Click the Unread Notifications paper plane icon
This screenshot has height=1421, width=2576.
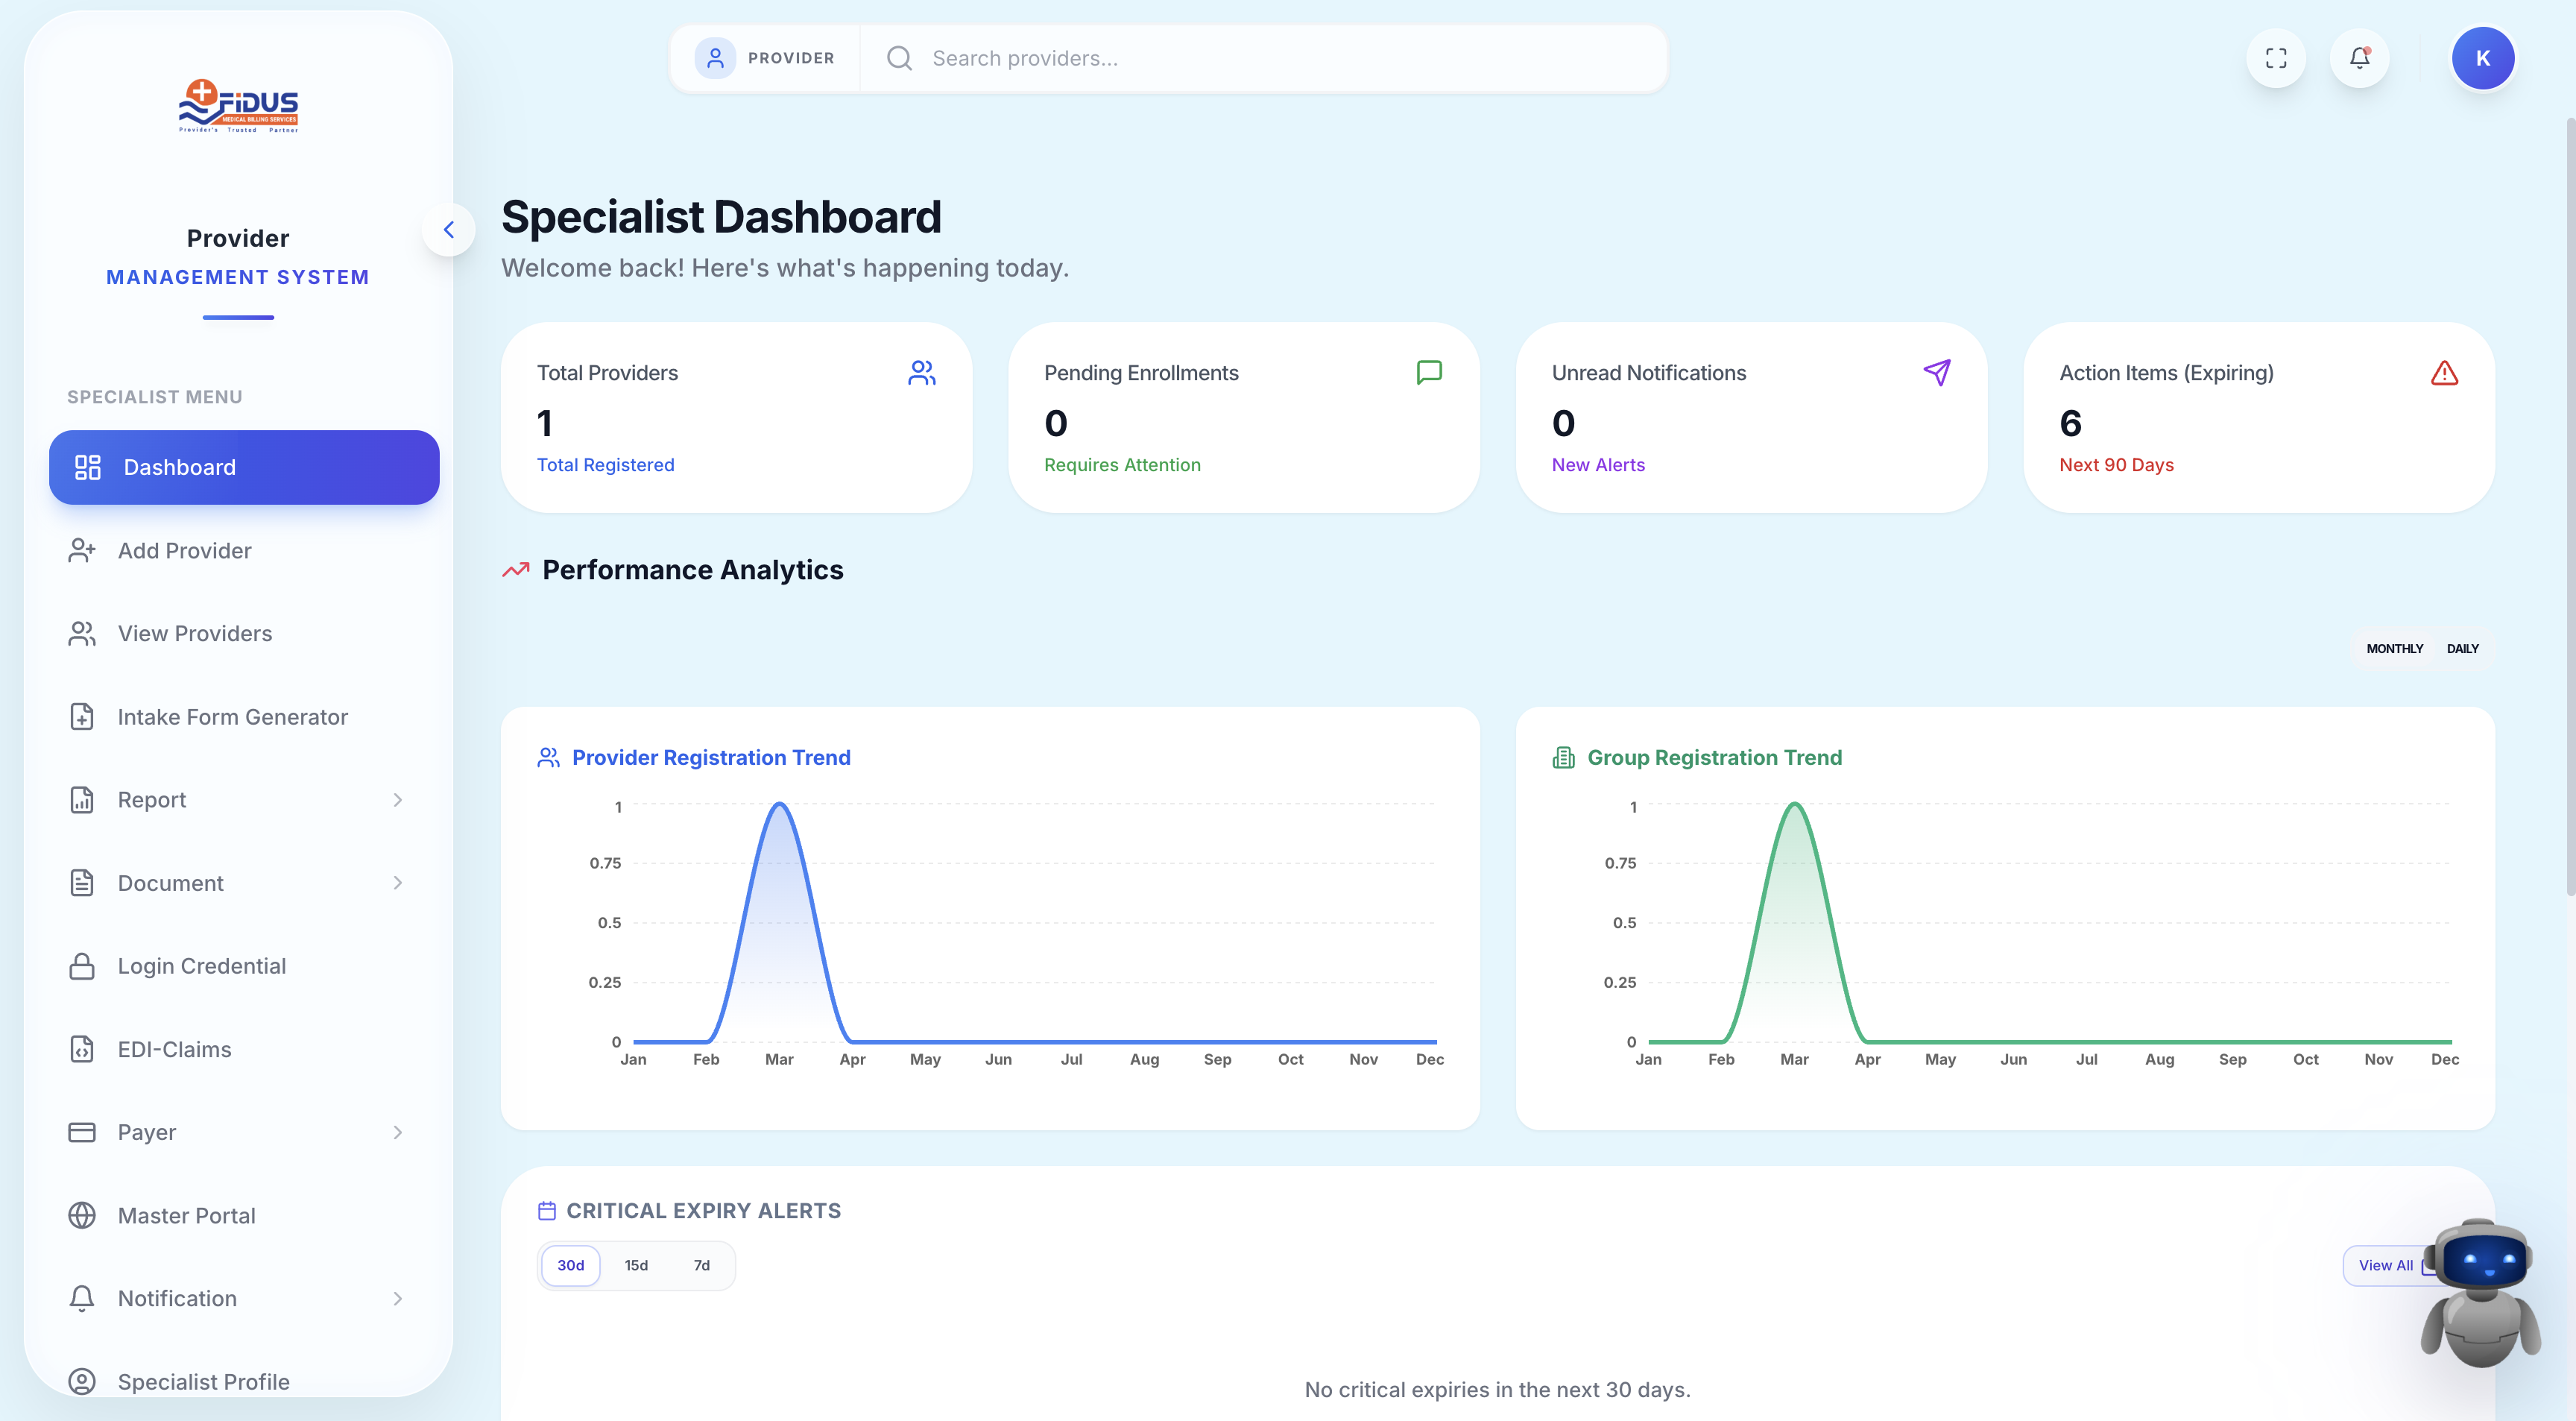tap(1937, 373)
